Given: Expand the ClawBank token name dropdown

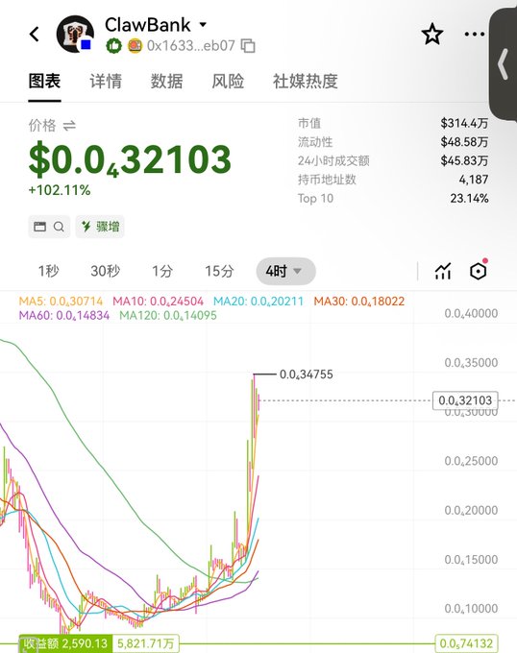Looking at the screenshot, I should (x=203, y=25).
